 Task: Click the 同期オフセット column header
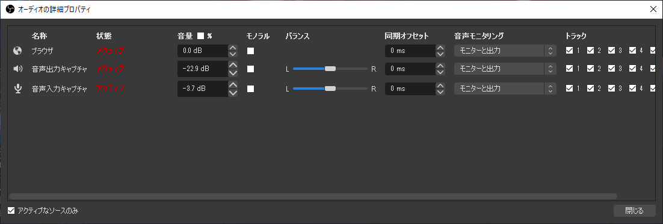(407, 36)
